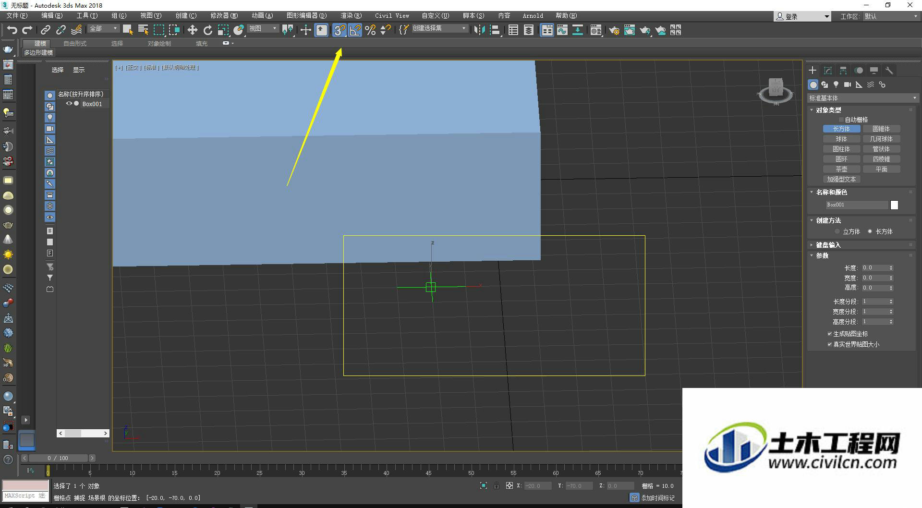Screen dimensions: 922x508
Task: Switch to the Modify panel tab
Action: 828,71
